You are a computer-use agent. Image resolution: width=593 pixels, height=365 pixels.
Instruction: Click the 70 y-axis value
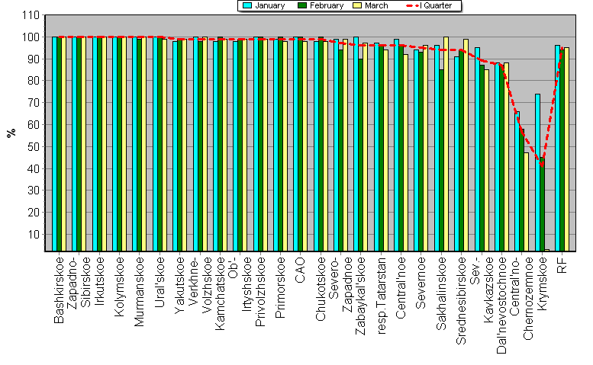(x=34, y=103)
